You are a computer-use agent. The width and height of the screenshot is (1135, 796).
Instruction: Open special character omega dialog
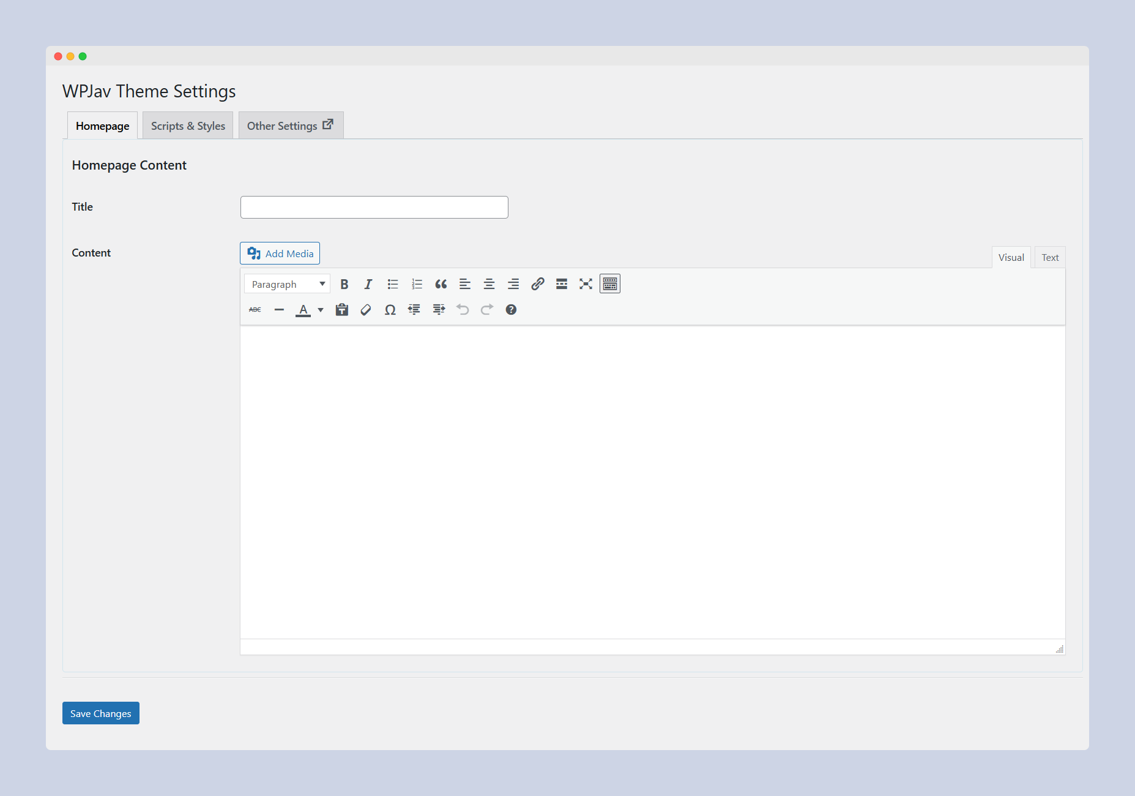click(x=390, y=310)
